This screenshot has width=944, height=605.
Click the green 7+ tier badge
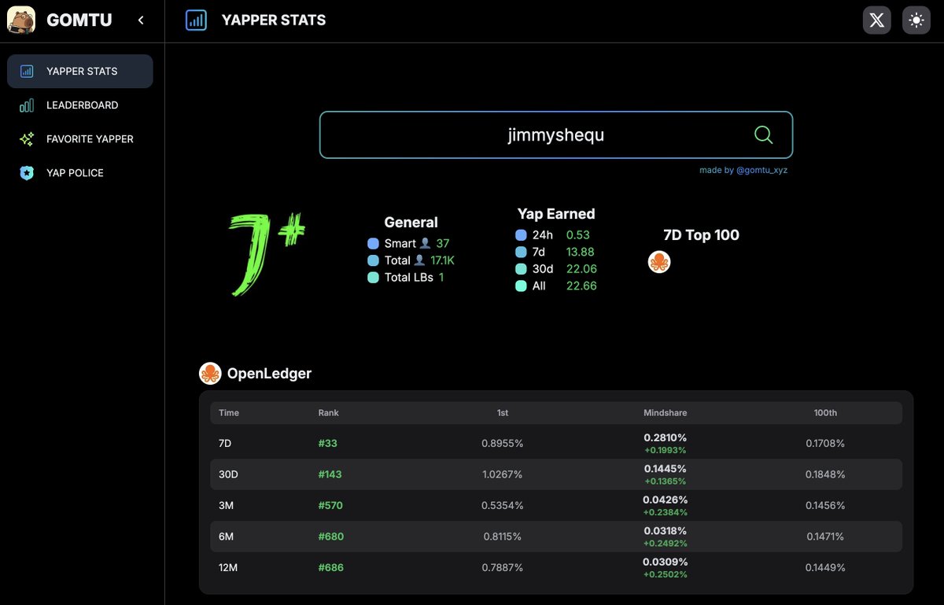pyautogui.click(x=267, y=253)
